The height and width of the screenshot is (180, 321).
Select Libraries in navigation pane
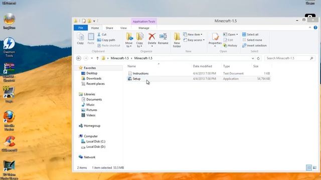coord(87,94)
